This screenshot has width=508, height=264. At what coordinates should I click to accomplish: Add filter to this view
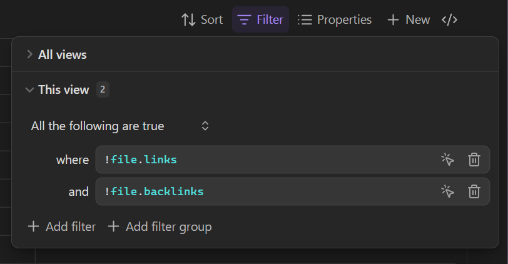click(62, 226)
